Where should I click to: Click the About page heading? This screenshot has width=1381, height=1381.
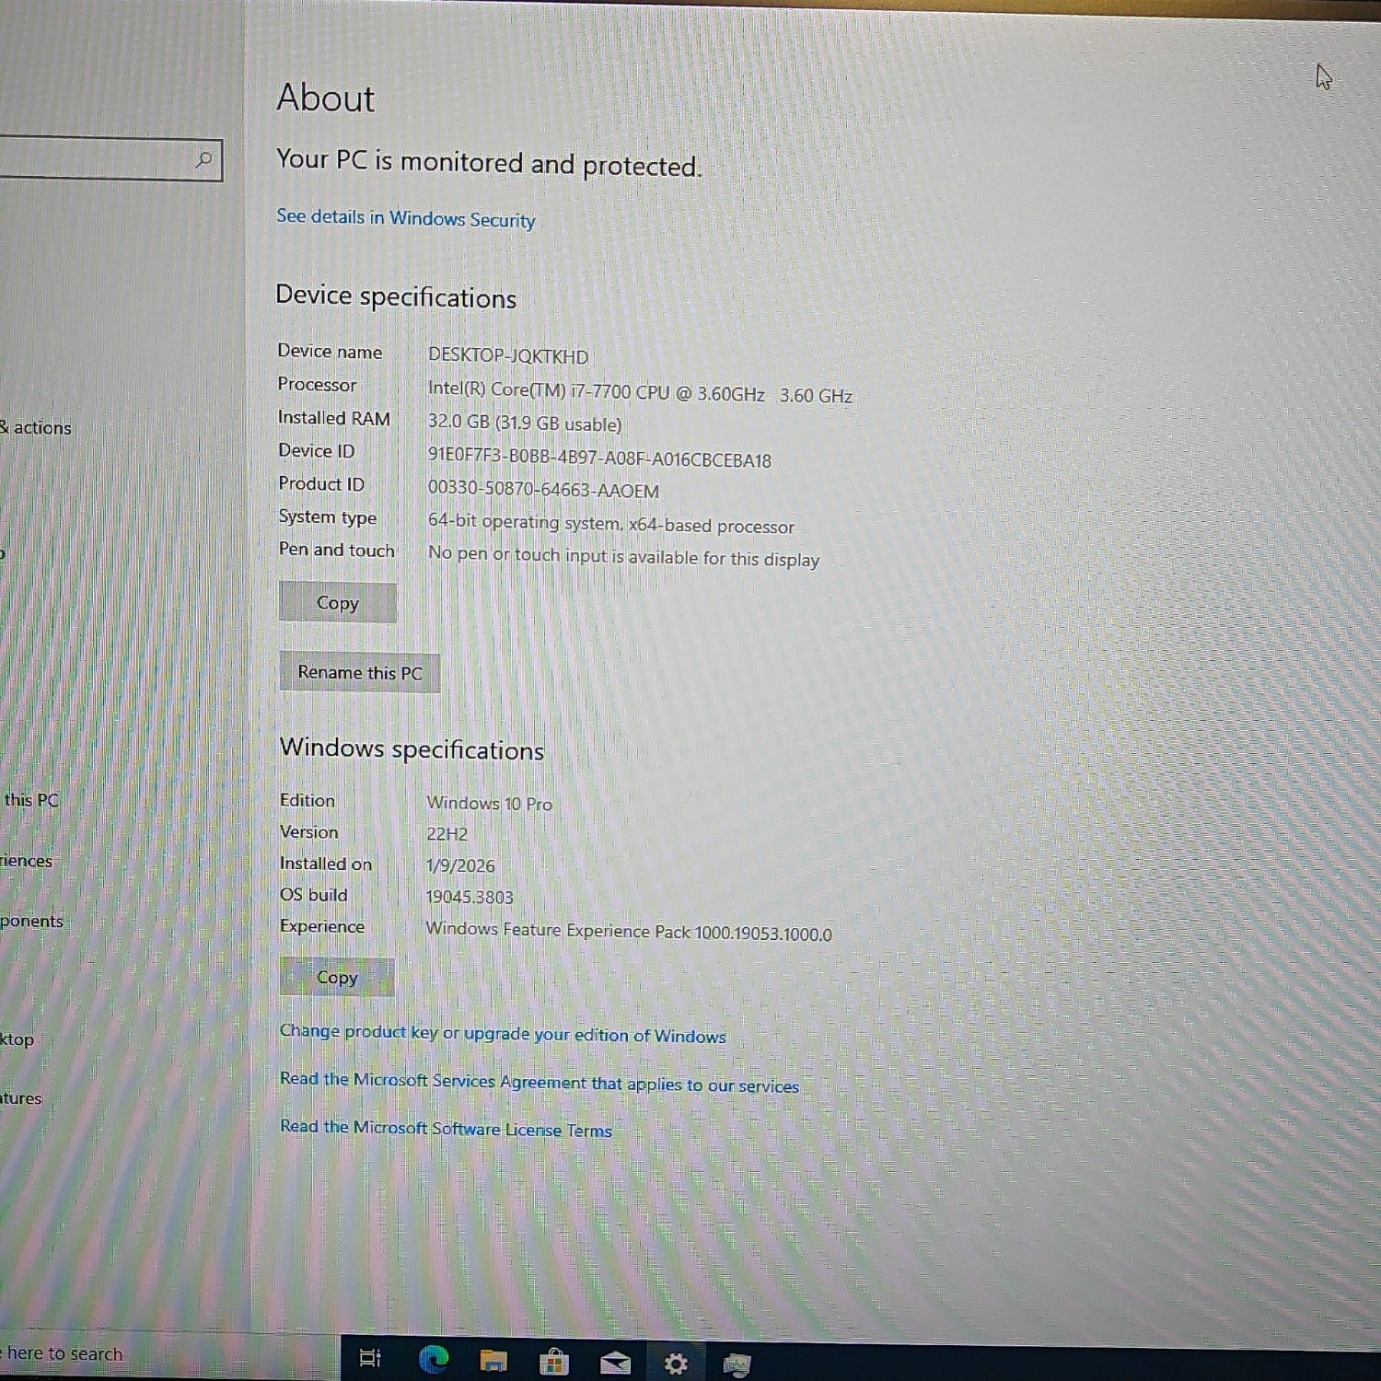click(326, 98)
